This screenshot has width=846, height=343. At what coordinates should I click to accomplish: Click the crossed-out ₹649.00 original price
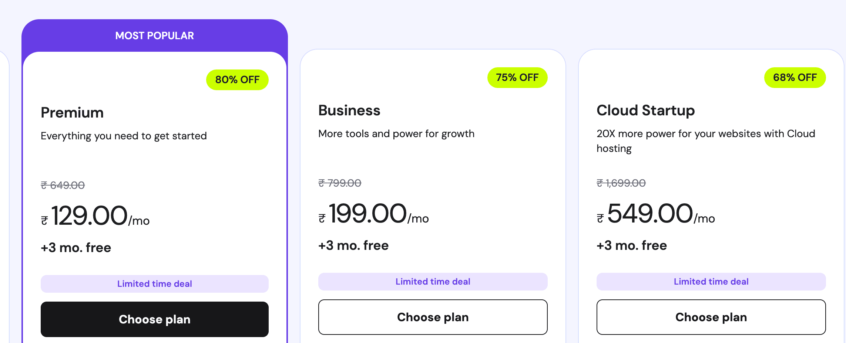point(63,185)
